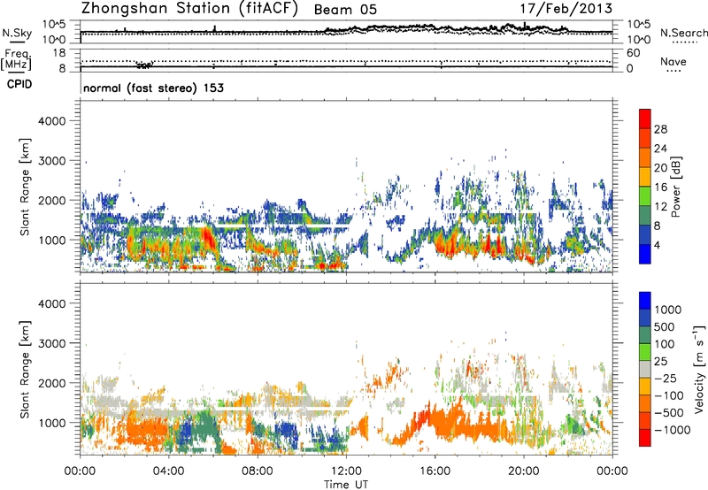The image size is (708, 490).
Task: Click the strong red echo near 06:00 in the power panel
Action: [208, 240]
